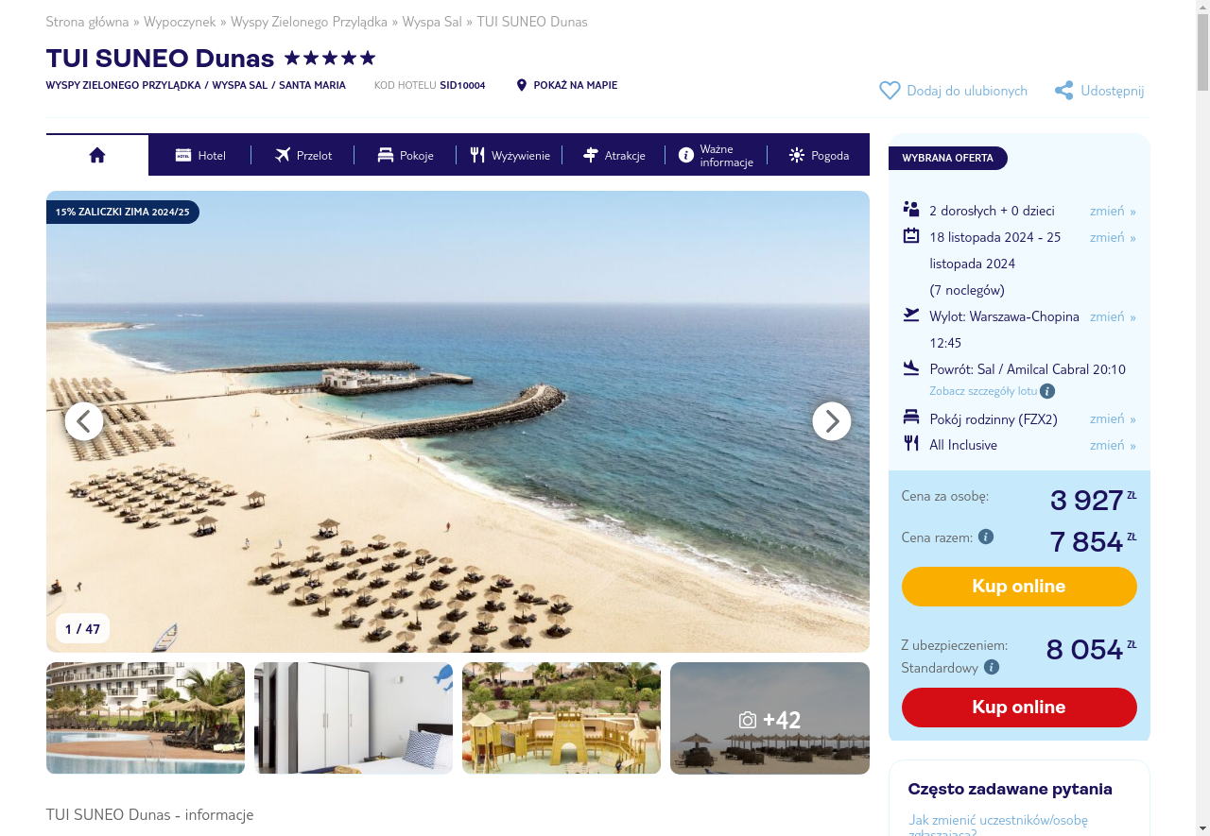
Task: Go to previous photo with left arrow
Action: 84,421
